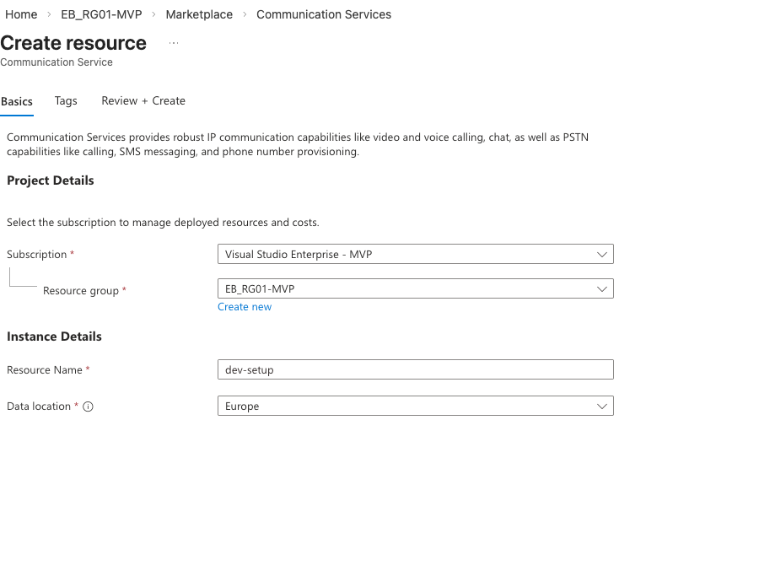Open the Subscription dropdown
This screenshot has height=587, width=759.
click(x=416, y=254)
